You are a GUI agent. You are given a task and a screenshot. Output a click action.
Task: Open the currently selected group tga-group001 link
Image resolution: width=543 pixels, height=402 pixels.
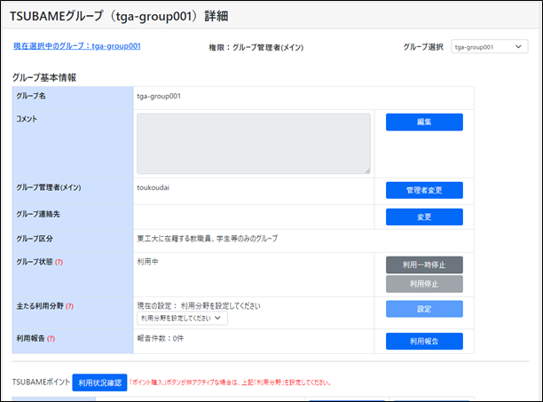click(77, 46)
